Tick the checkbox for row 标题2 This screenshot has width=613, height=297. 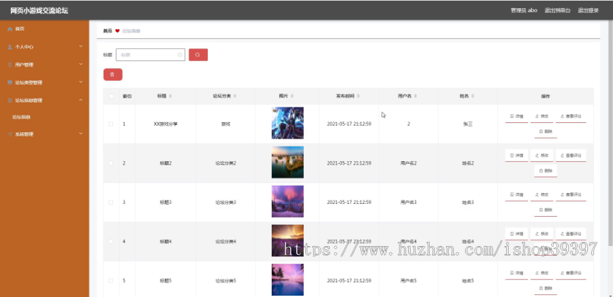pos(111,163)
